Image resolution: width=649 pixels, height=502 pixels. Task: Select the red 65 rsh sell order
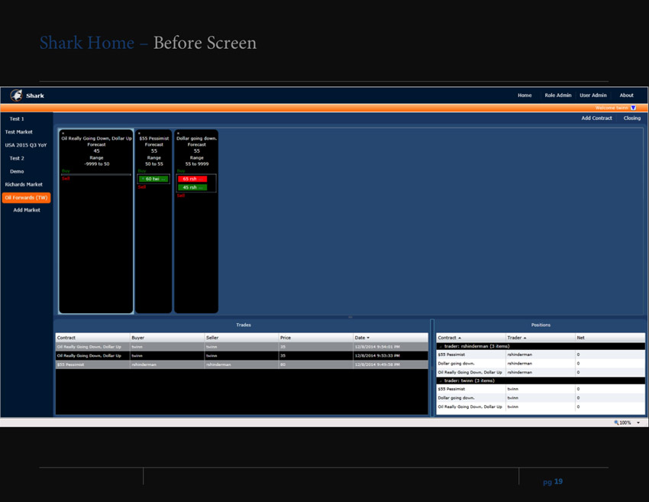coord(192,179)
